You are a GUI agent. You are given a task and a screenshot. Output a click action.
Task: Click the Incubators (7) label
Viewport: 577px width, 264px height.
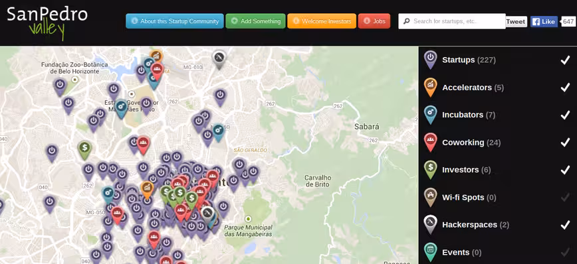[469, 115]
